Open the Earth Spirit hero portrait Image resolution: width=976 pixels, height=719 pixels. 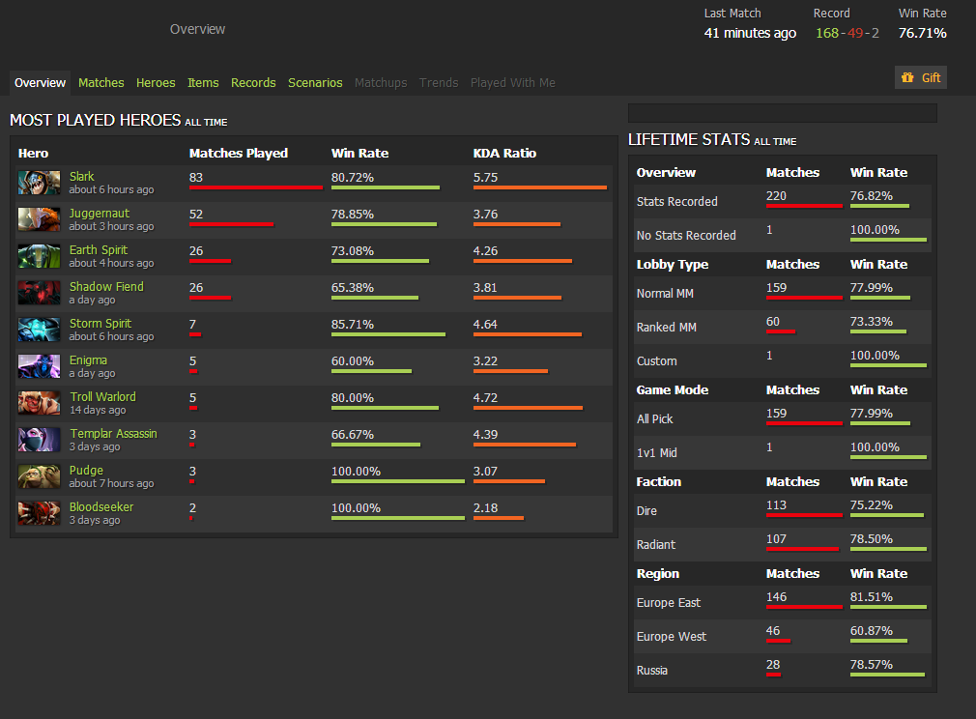tap(39, 256)
